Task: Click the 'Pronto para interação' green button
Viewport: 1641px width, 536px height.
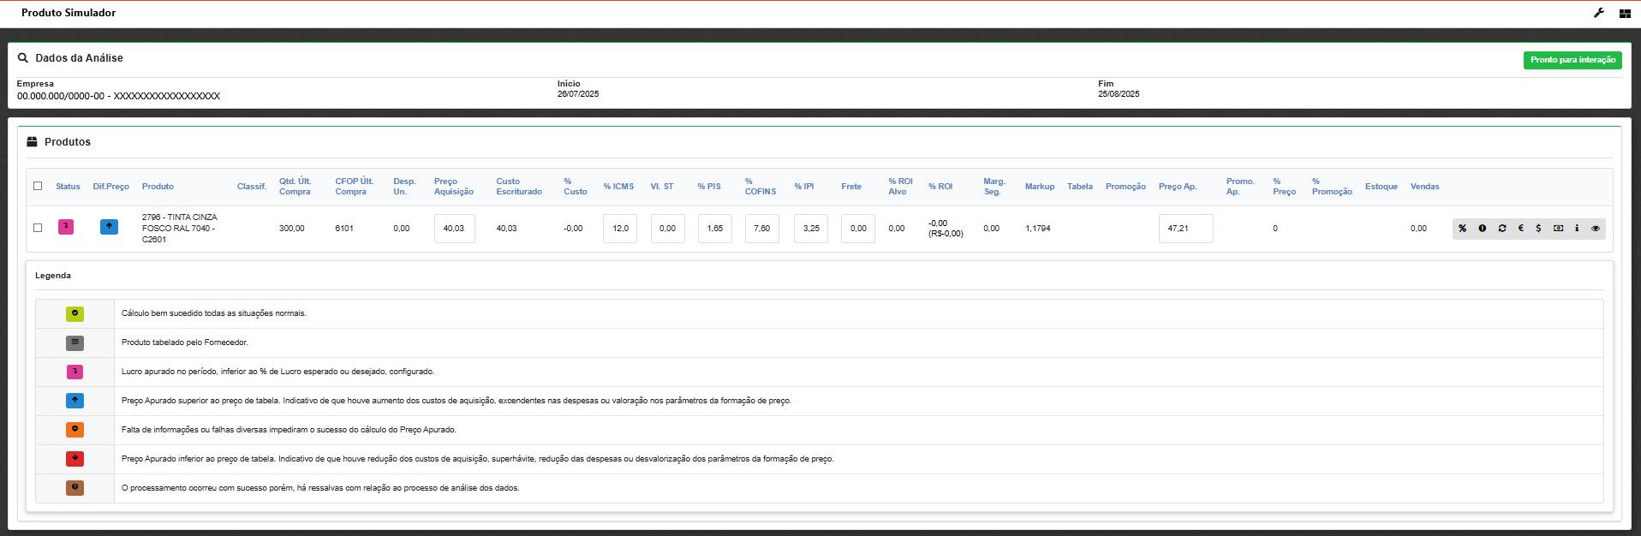Action: point(1572,60)
